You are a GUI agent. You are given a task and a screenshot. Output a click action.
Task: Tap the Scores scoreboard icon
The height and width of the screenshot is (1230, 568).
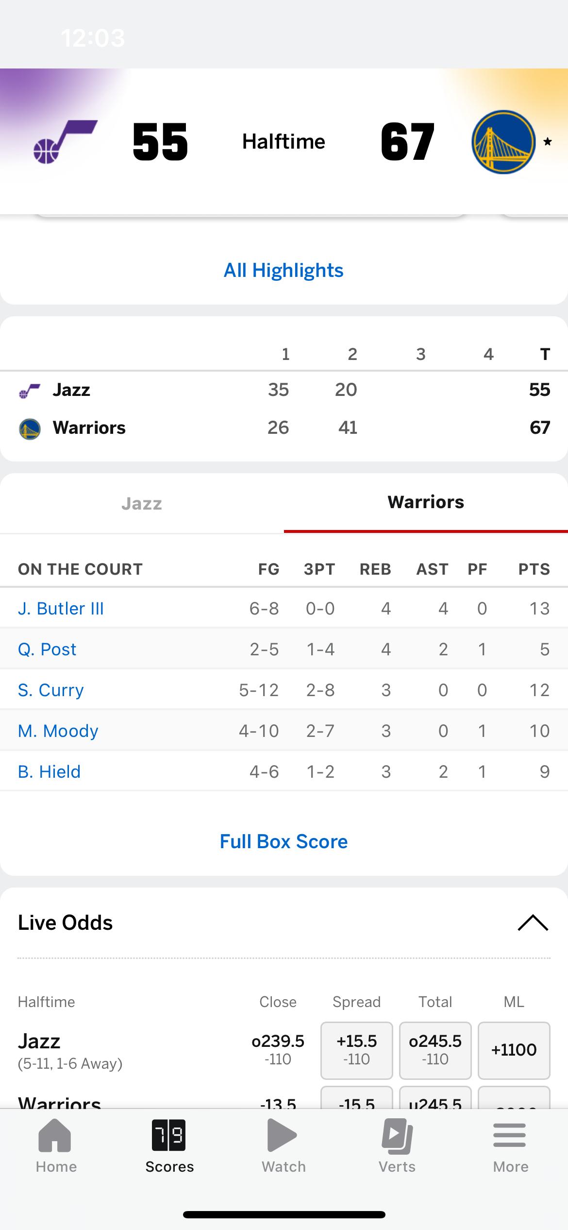click(169, 1136)
